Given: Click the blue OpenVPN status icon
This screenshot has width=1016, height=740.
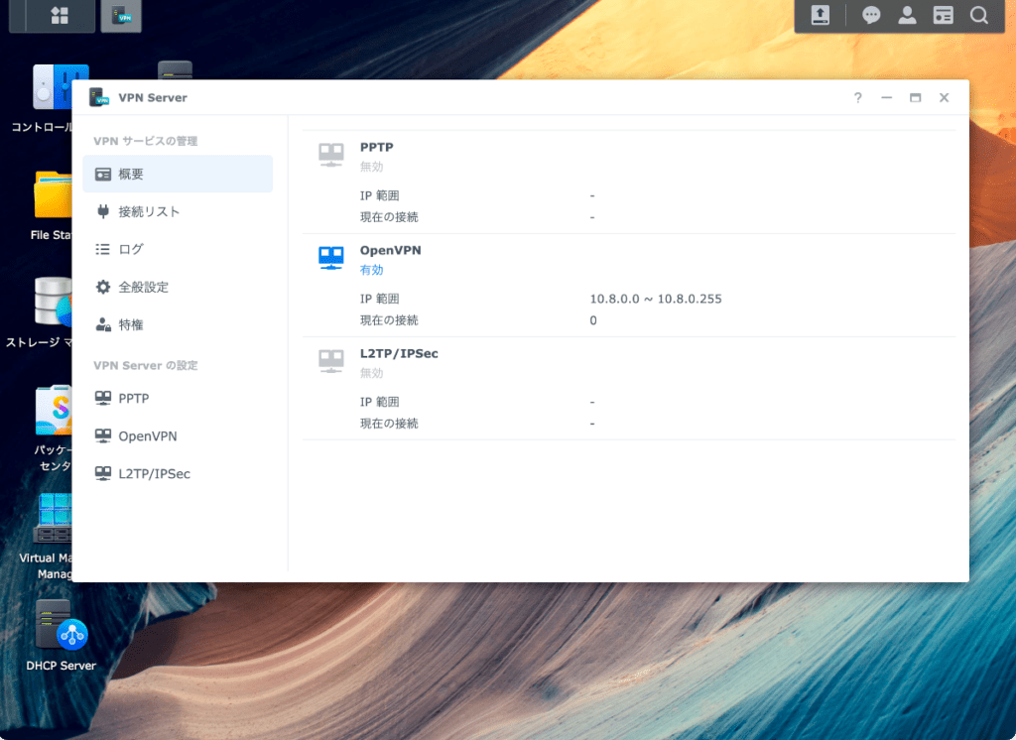Looking at the screenshot, I should click(x=331, y=258).
